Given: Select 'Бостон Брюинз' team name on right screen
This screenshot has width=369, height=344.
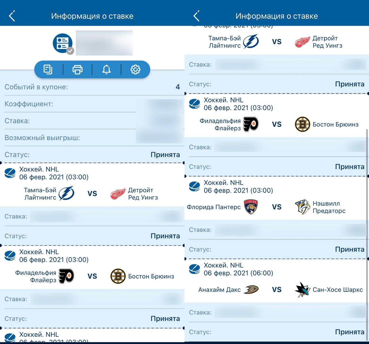Looking at the screenshot, I should [x=336, y=124].
